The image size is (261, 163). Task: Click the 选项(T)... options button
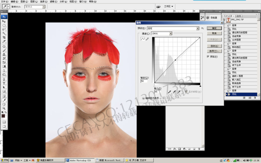(x=214, y=51)
